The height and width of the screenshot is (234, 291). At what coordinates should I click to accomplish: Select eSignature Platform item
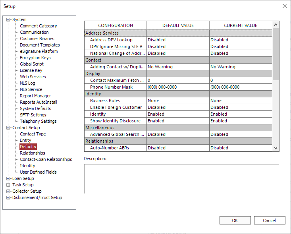tap(39, 51)
